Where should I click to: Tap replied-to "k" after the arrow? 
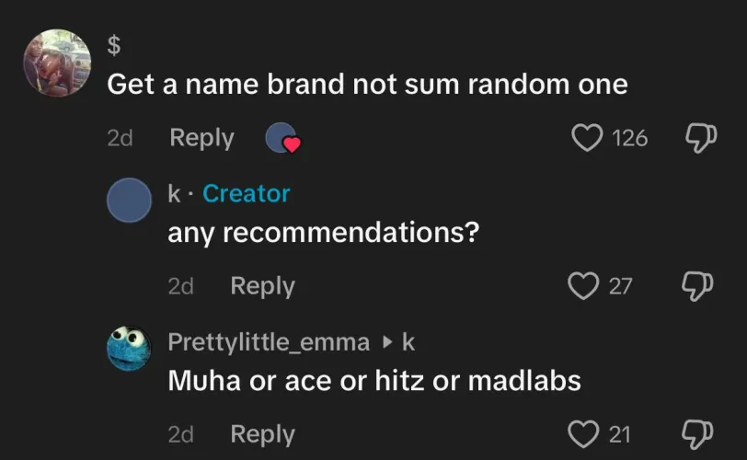(x=409, y=341)
